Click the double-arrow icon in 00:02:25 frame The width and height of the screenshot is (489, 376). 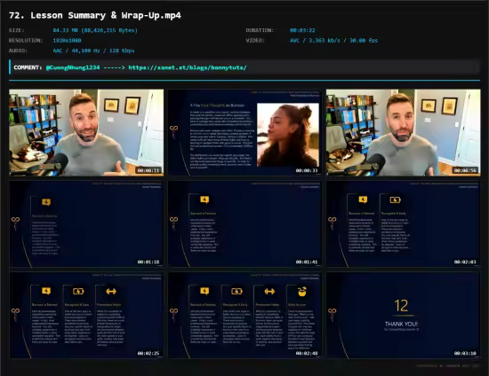click(x=111, y=292)
